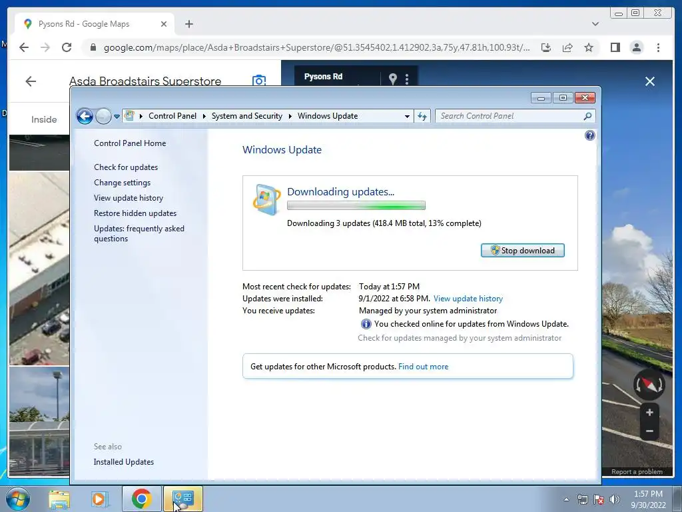Screen dimensions: 682x512
Task: Click the location pin icon in Pysons Rd card
Action: click(x=393, y=79)
